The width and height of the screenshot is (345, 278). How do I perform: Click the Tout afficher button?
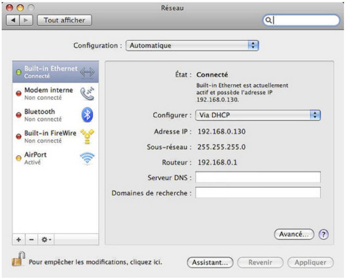click(x=65, y=20)
